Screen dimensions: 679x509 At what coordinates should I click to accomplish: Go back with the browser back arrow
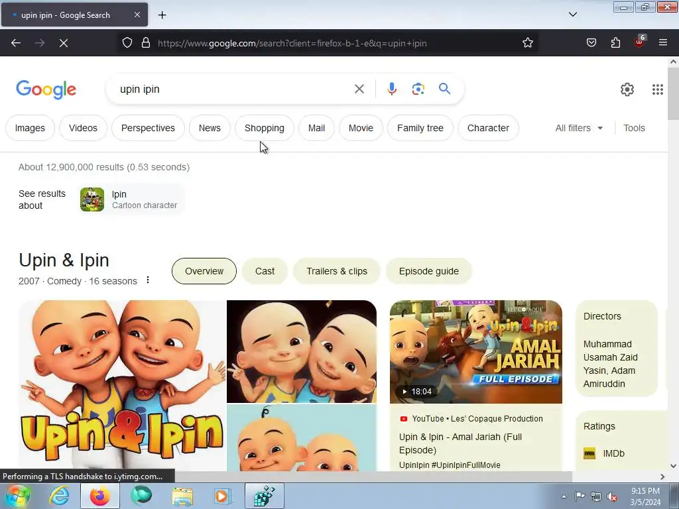(x=16, y=43)
